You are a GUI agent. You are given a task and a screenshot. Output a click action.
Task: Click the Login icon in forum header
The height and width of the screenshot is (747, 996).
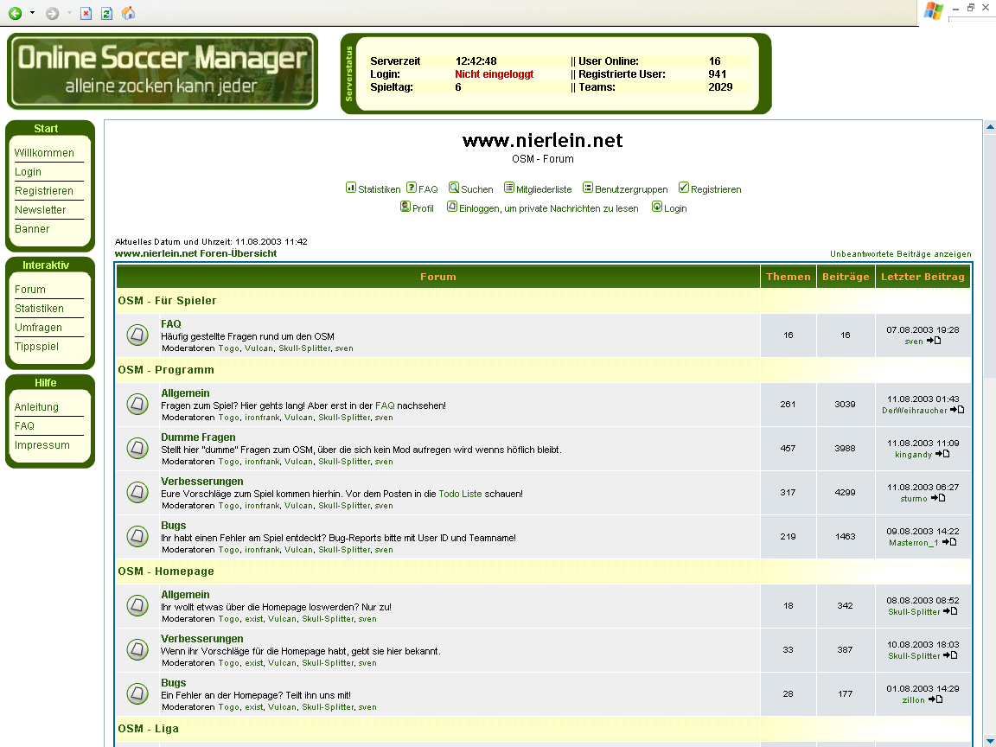coord(657,207)
